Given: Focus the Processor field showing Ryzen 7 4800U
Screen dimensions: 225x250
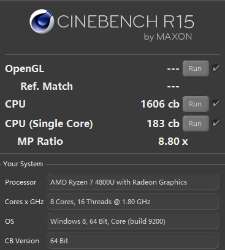Looking at the screenshot, I should tap(133, 182).
